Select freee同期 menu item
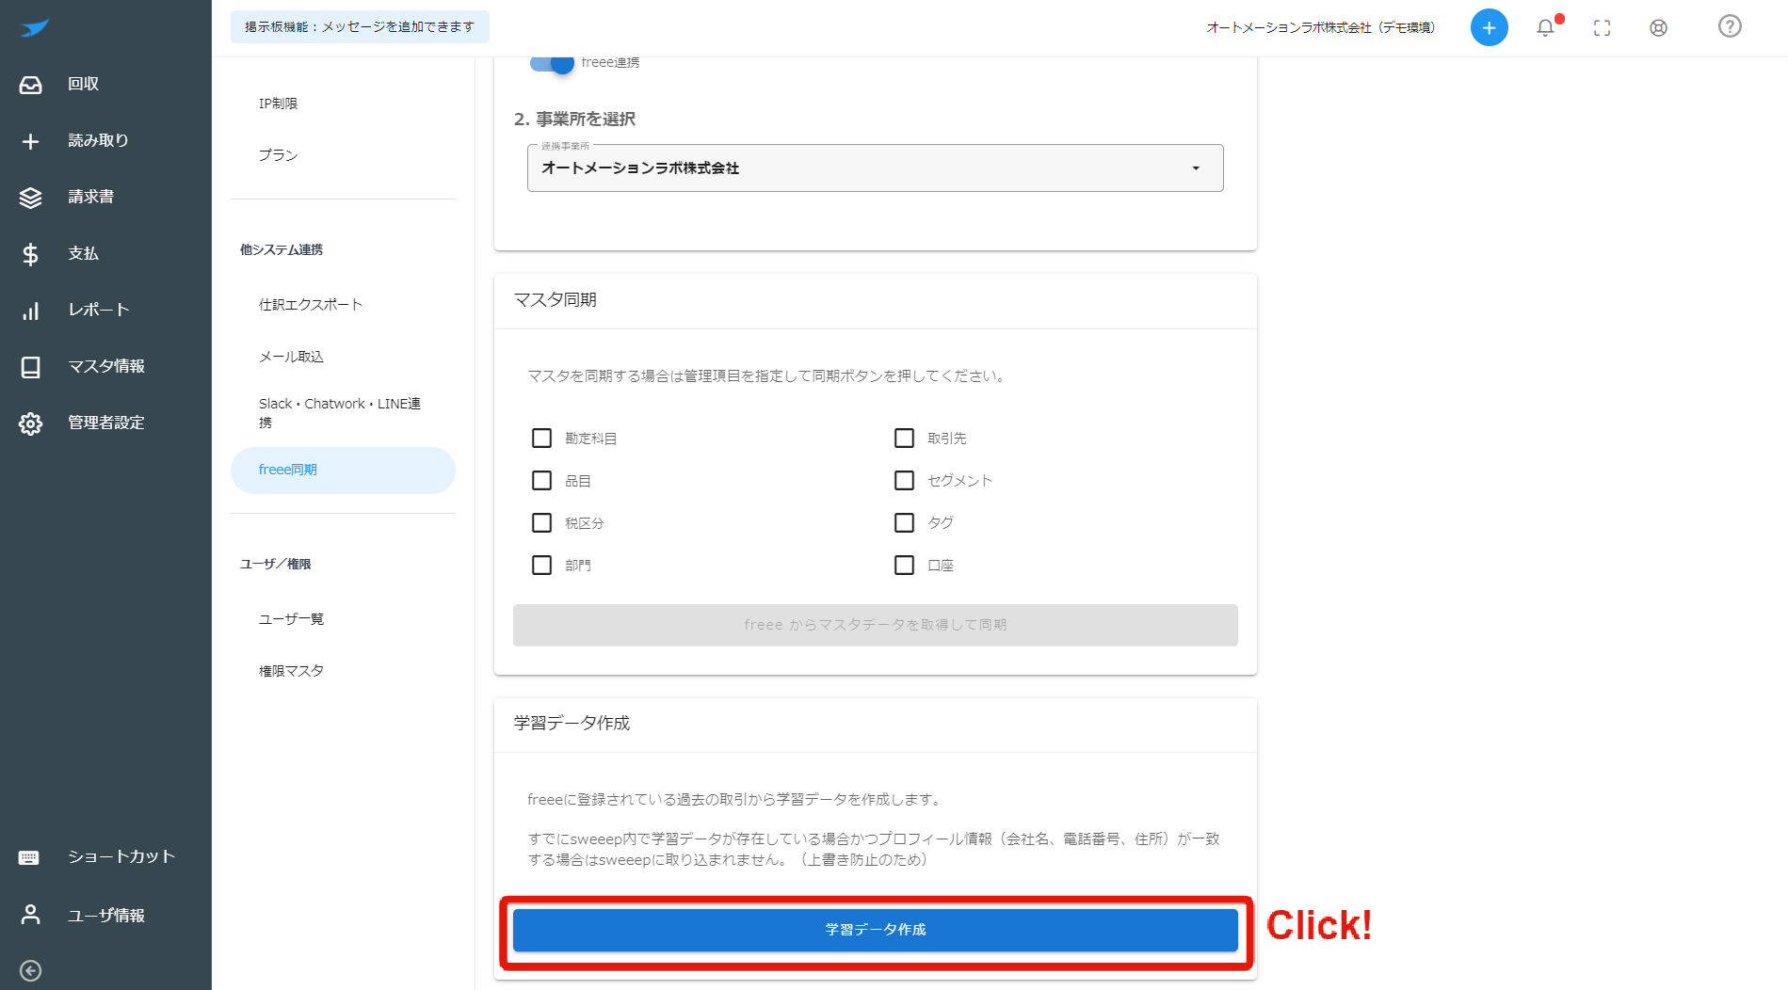 (x=343, y=470)
